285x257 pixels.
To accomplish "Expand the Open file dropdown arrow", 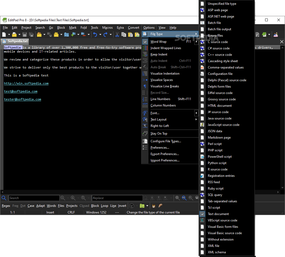I will click(19, 35).
